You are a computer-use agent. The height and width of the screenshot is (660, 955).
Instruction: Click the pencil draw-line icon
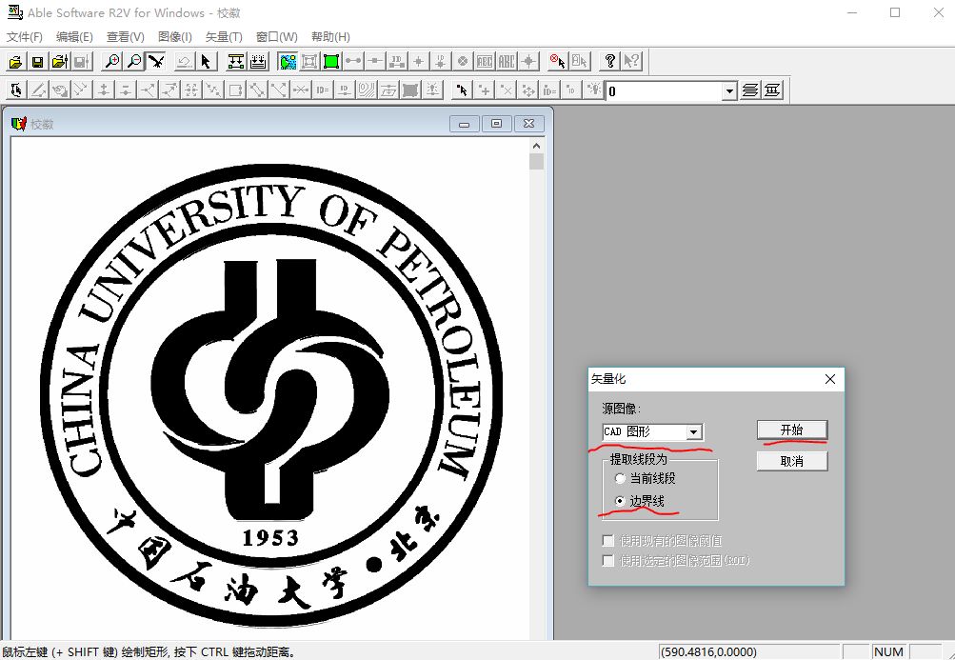point(38,90)
